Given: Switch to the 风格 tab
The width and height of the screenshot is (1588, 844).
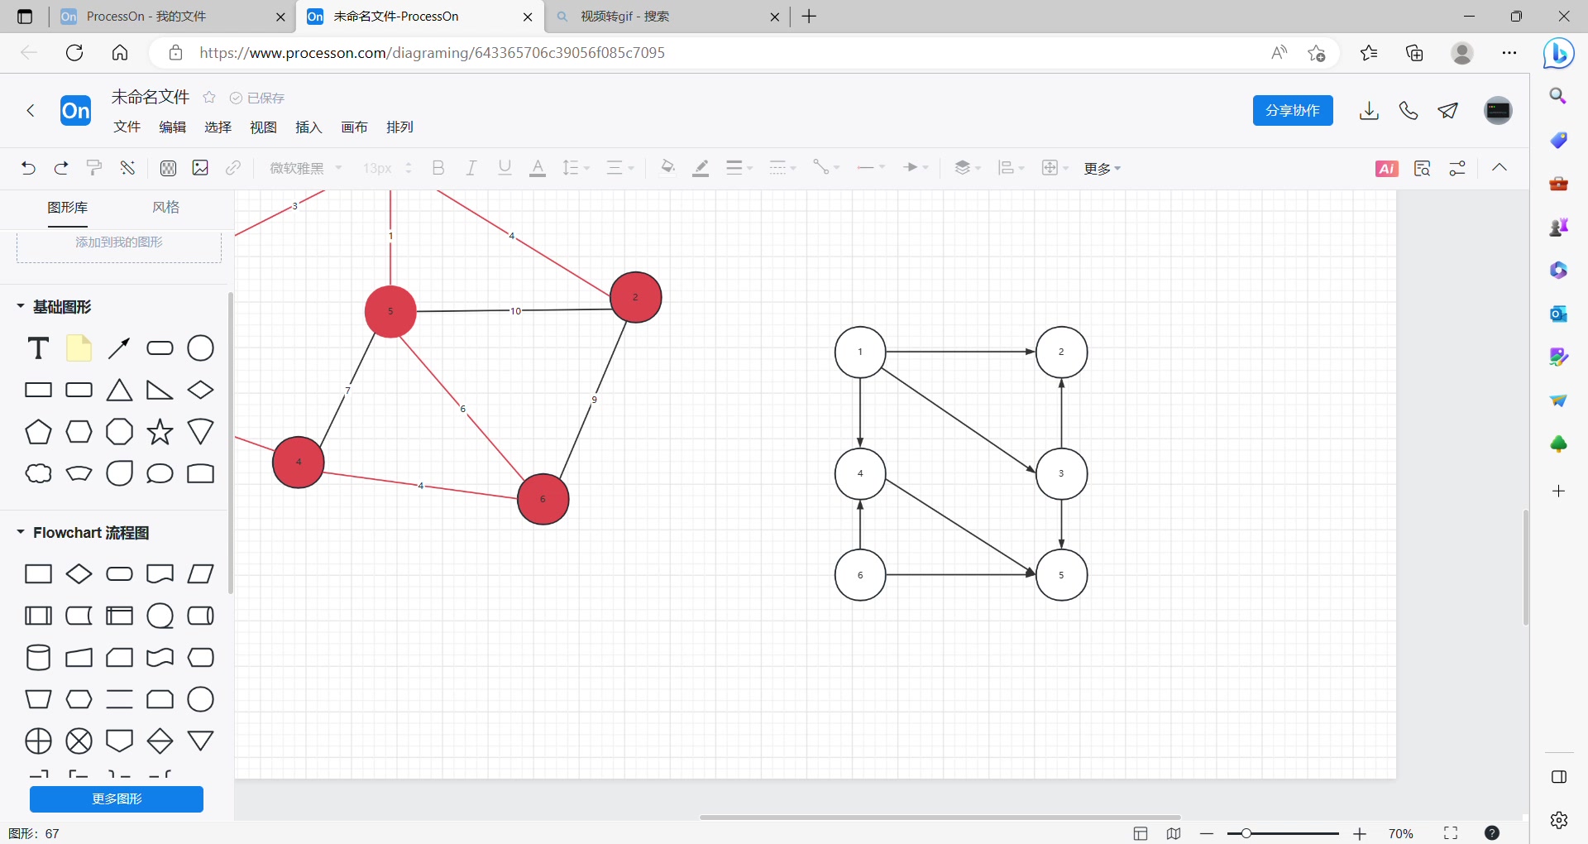Looking at the screenshot, I should coord(165,207).
